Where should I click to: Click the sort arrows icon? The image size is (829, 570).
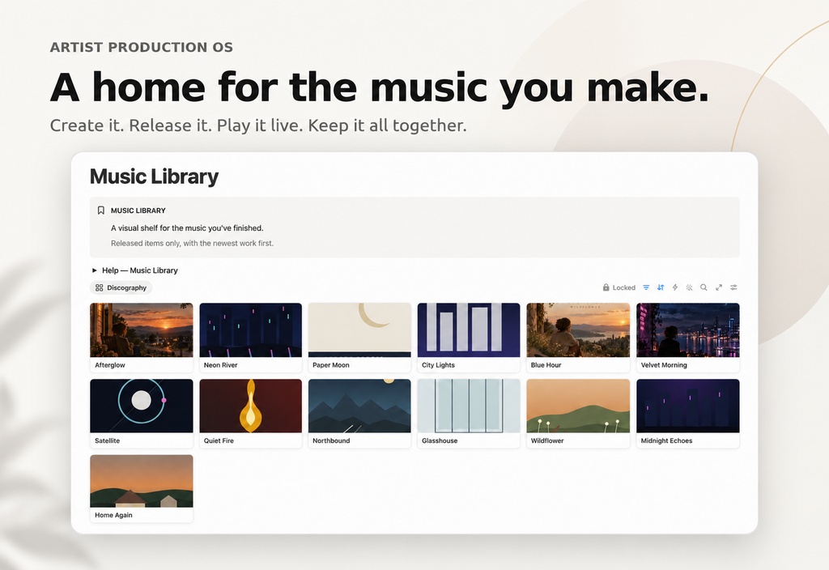click(661, 287)
